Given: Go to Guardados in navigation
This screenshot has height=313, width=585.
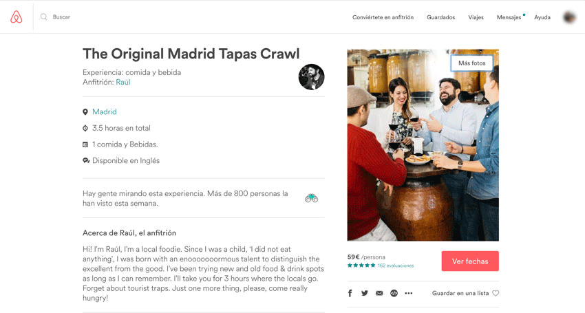Looking at the screenshot, I should point(441,17).
